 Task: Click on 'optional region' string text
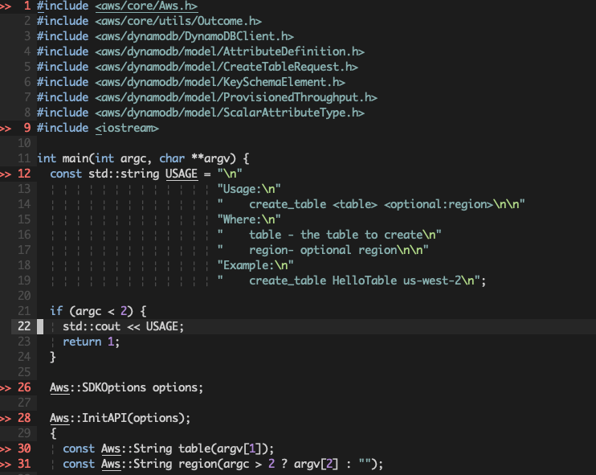point(348,250)
